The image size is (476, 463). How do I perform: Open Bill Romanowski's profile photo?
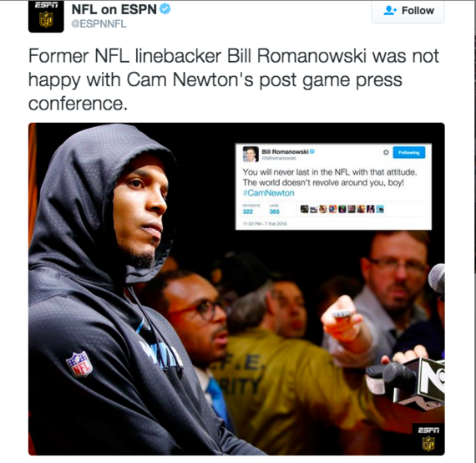point(251,154)
